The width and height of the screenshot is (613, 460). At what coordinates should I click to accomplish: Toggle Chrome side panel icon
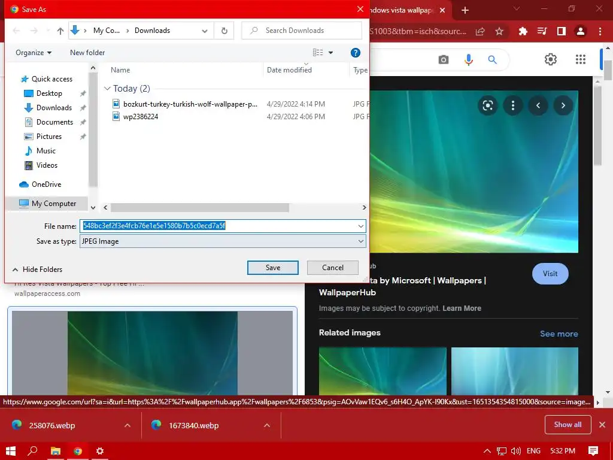pos(562,31)
